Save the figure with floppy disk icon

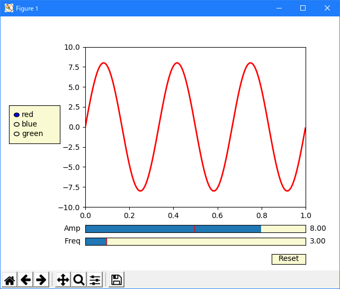[x=117, y=280]
